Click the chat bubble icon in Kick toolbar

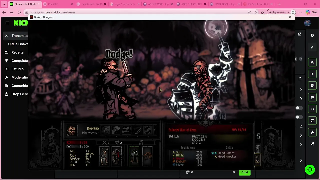[312, 97]
